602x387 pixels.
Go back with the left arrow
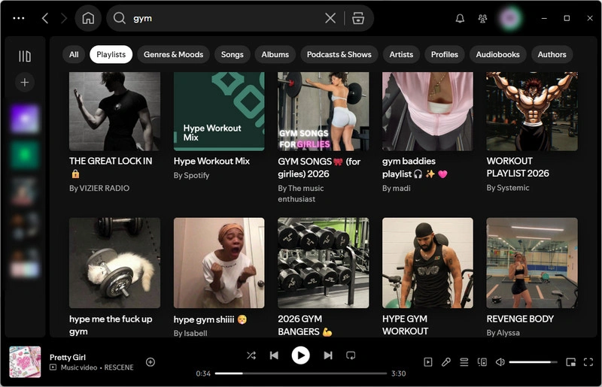point(45,18)
